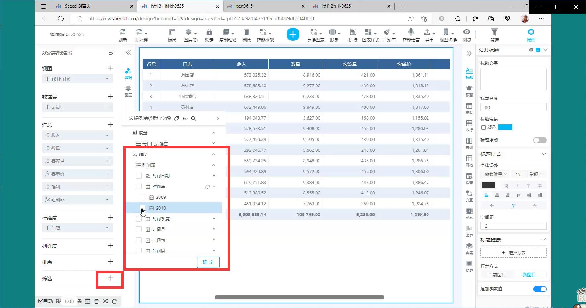This screenshot has height=308, width=586.
Task: Turn off the 追加参数值 toggle
Action: click(540, 289)
